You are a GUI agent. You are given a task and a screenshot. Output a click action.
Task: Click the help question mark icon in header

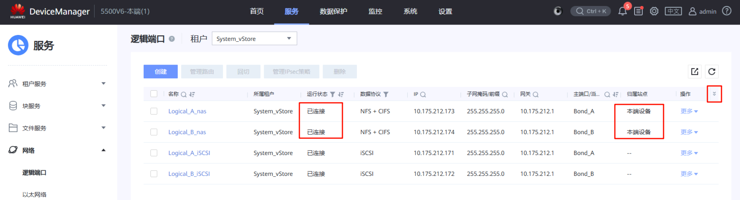(727, 11)
